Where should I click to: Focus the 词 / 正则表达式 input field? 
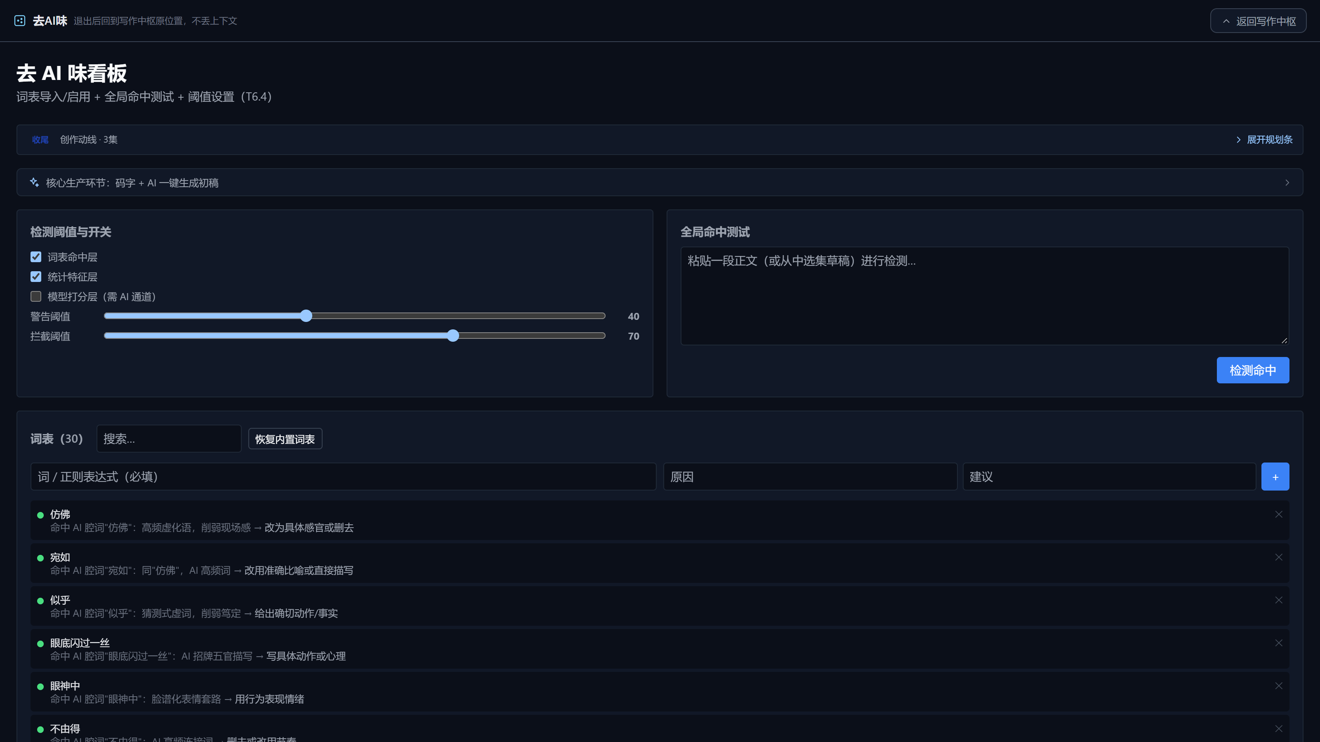343,477
